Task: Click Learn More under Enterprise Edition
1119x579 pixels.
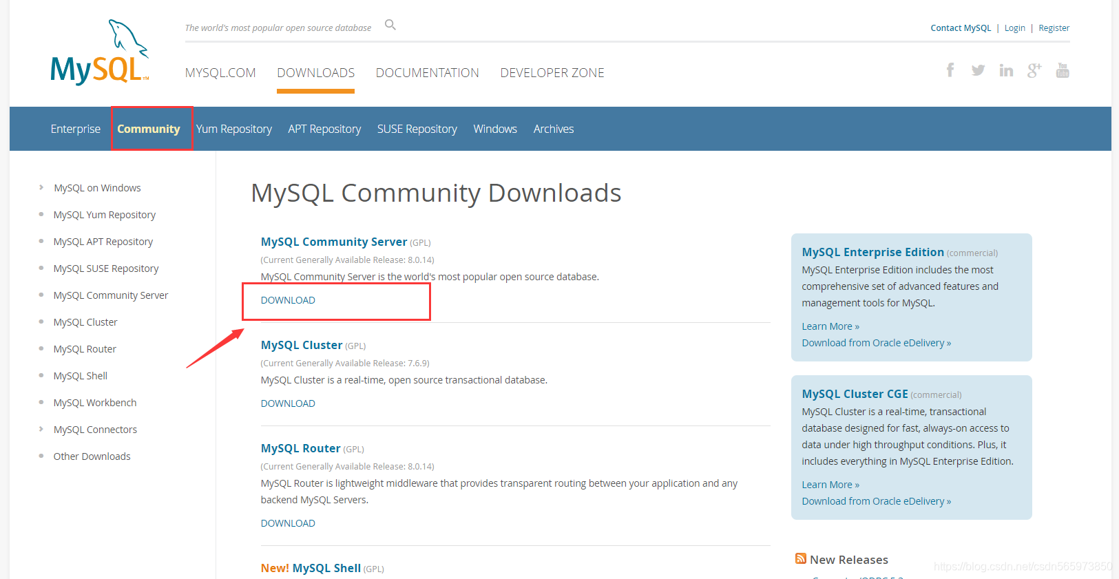Action: tap(830, 326)
